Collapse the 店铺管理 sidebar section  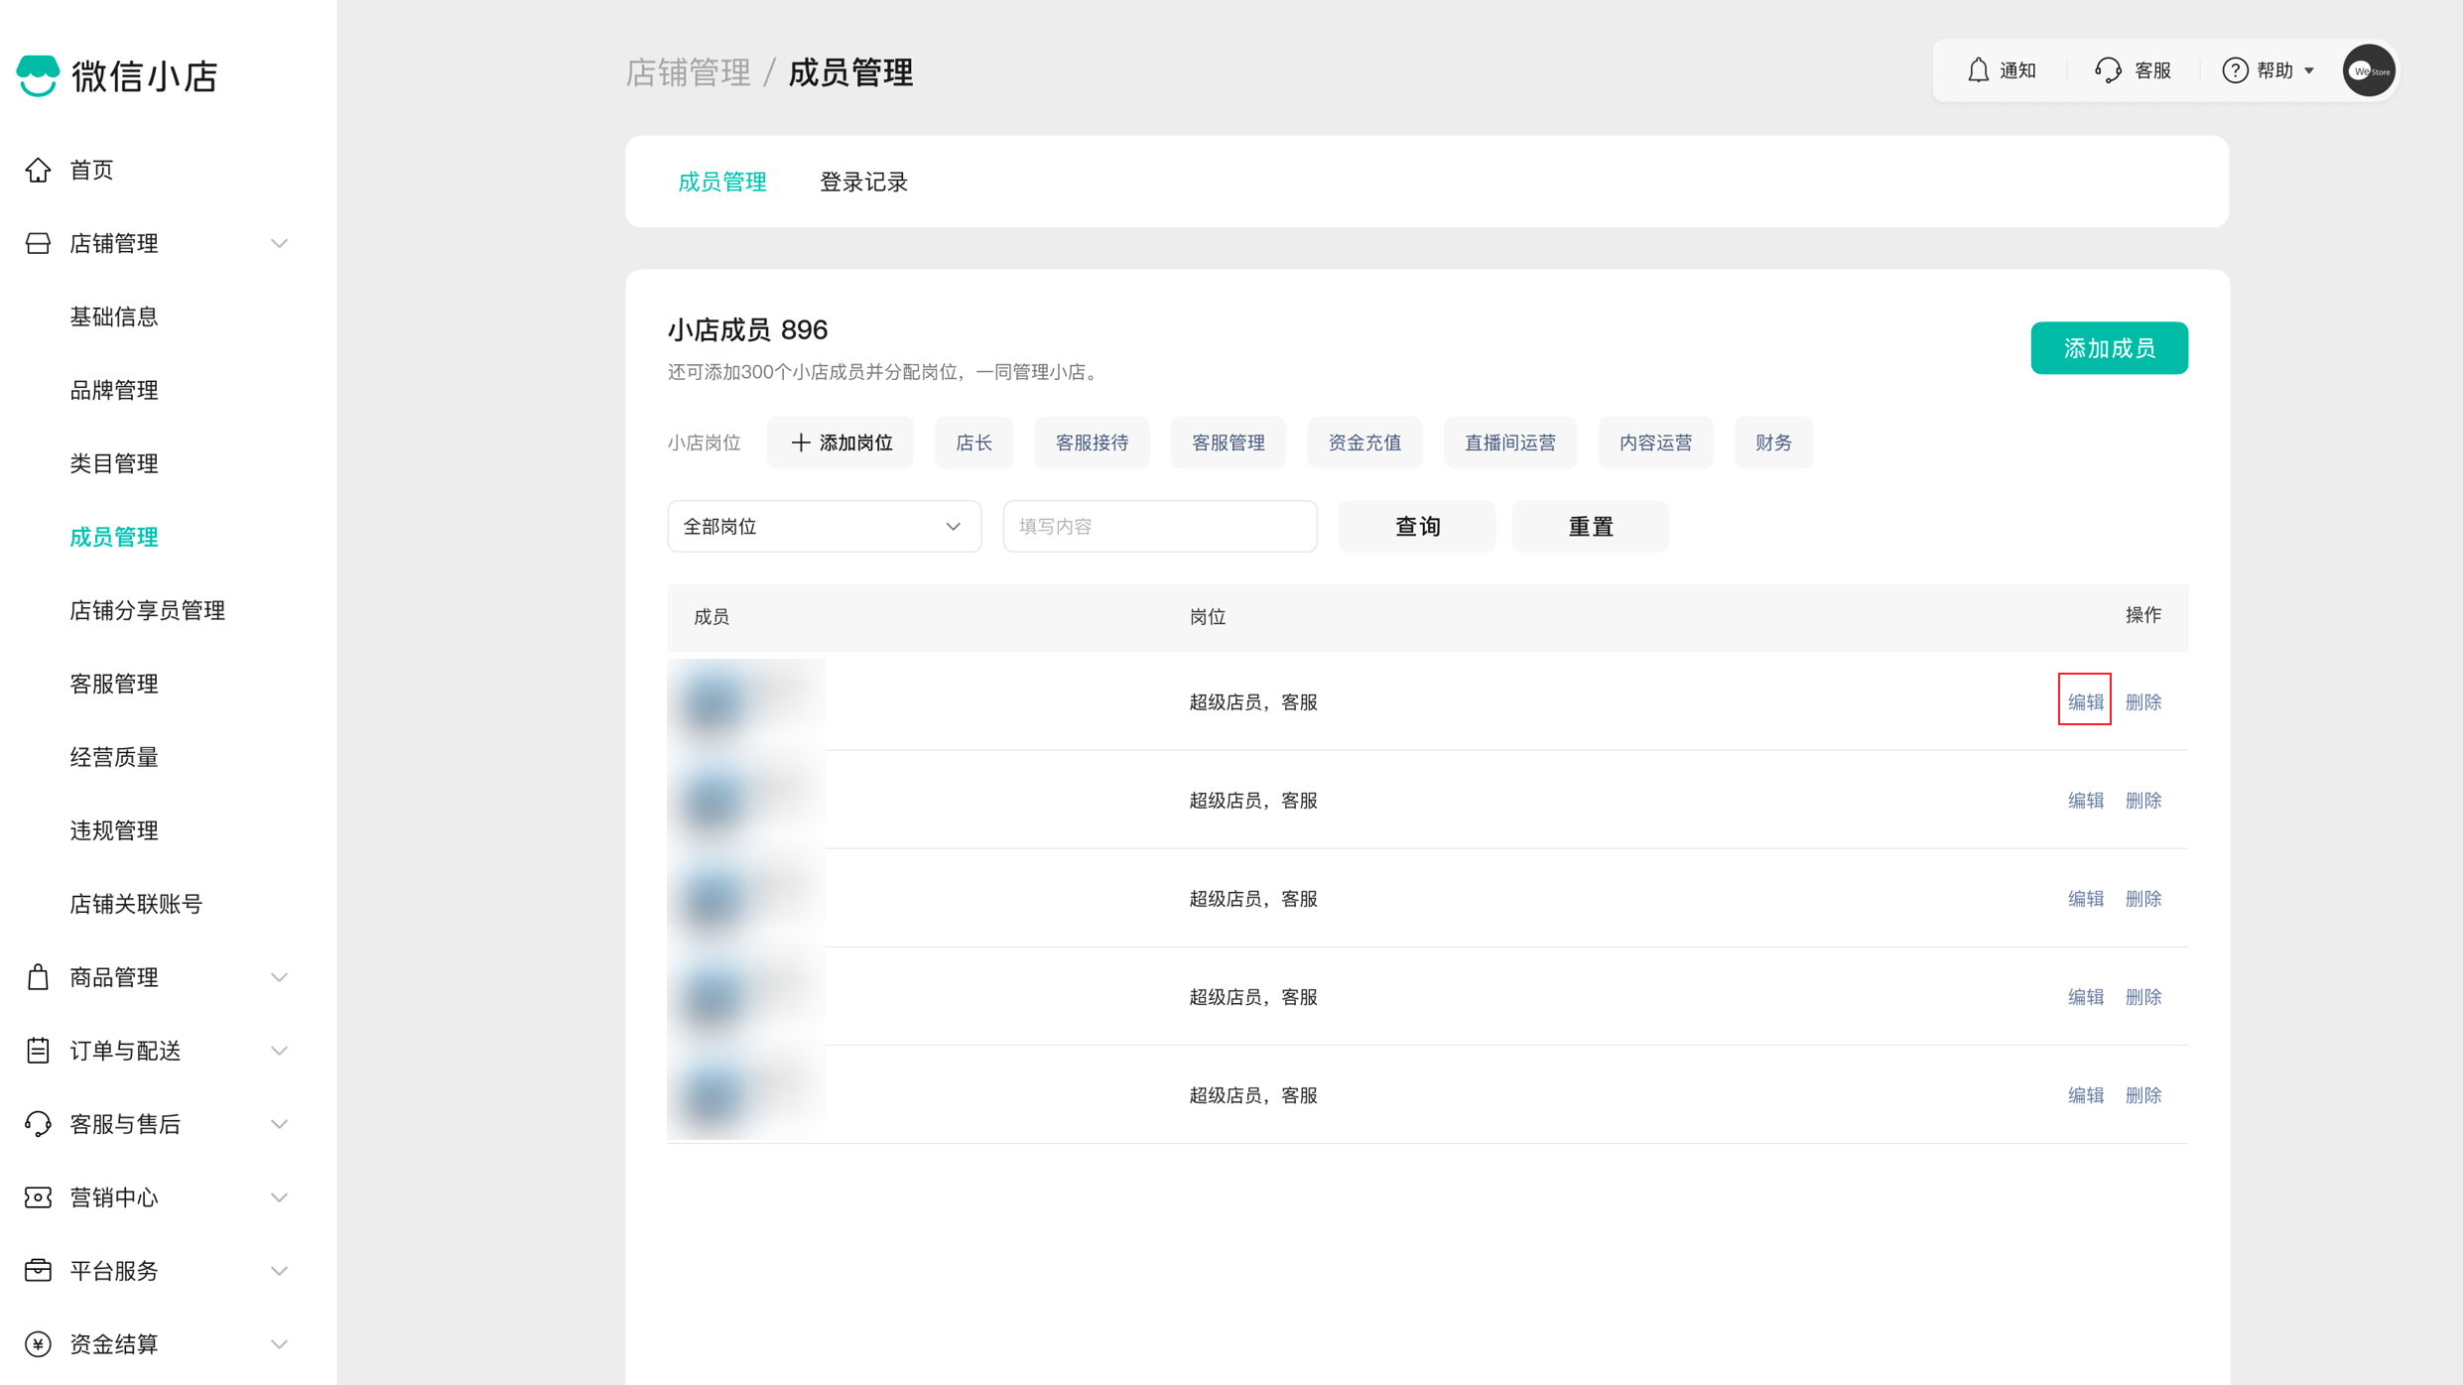point(279,243)
